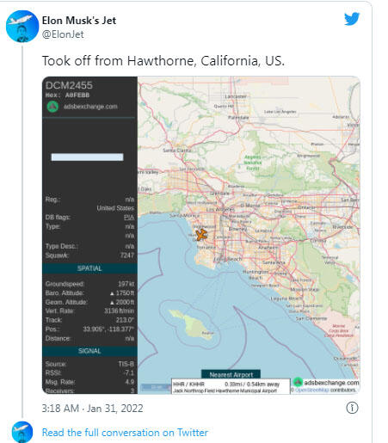Select the SIGNAL section header

[89, 351]
